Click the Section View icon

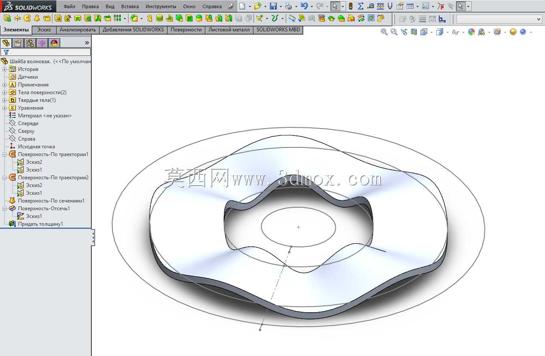(414, 32)
